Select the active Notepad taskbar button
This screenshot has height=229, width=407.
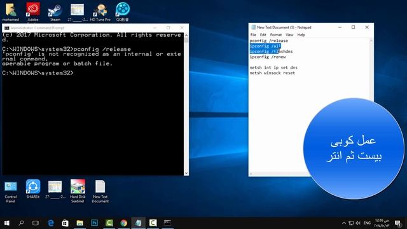(x=139, y=223)
